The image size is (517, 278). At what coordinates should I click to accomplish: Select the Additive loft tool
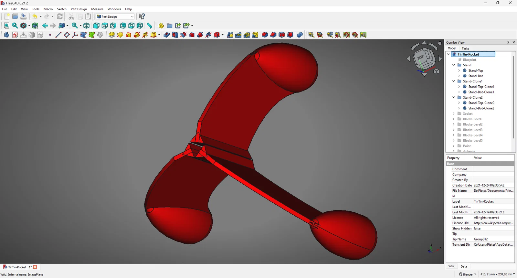click(129, 35)
